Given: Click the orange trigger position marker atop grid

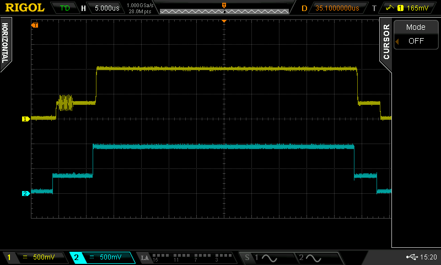Looking at the screenshot, I should coord(224,20).
